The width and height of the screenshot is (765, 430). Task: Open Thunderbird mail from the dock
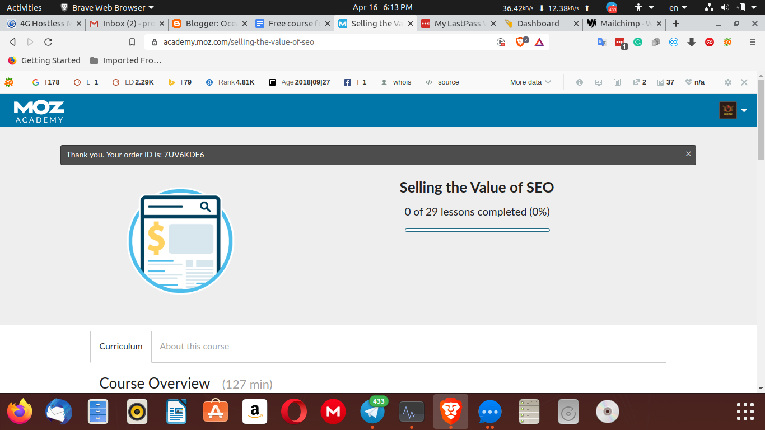tap(59, 413)
